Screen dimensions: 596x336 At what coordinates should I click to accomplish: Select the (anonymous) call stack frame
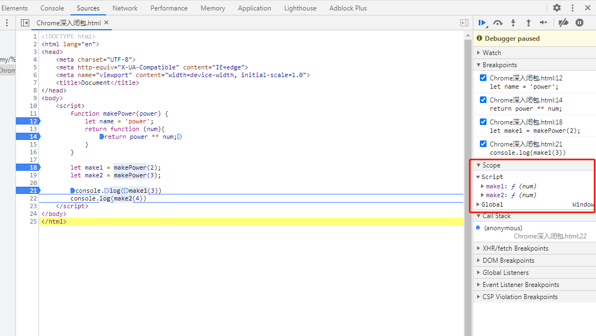(503, 228)
